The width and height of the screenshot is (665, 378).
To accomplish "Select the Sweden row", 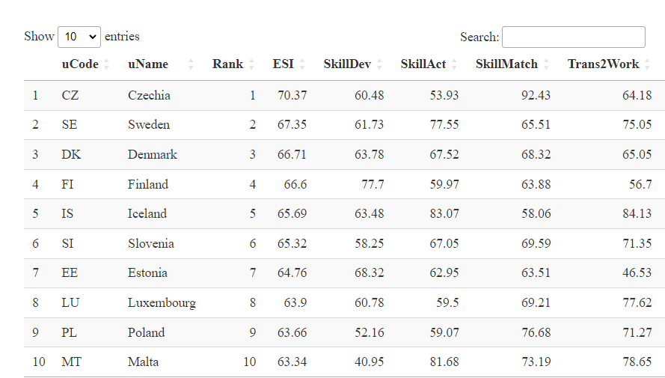I will tap(344, 125).
